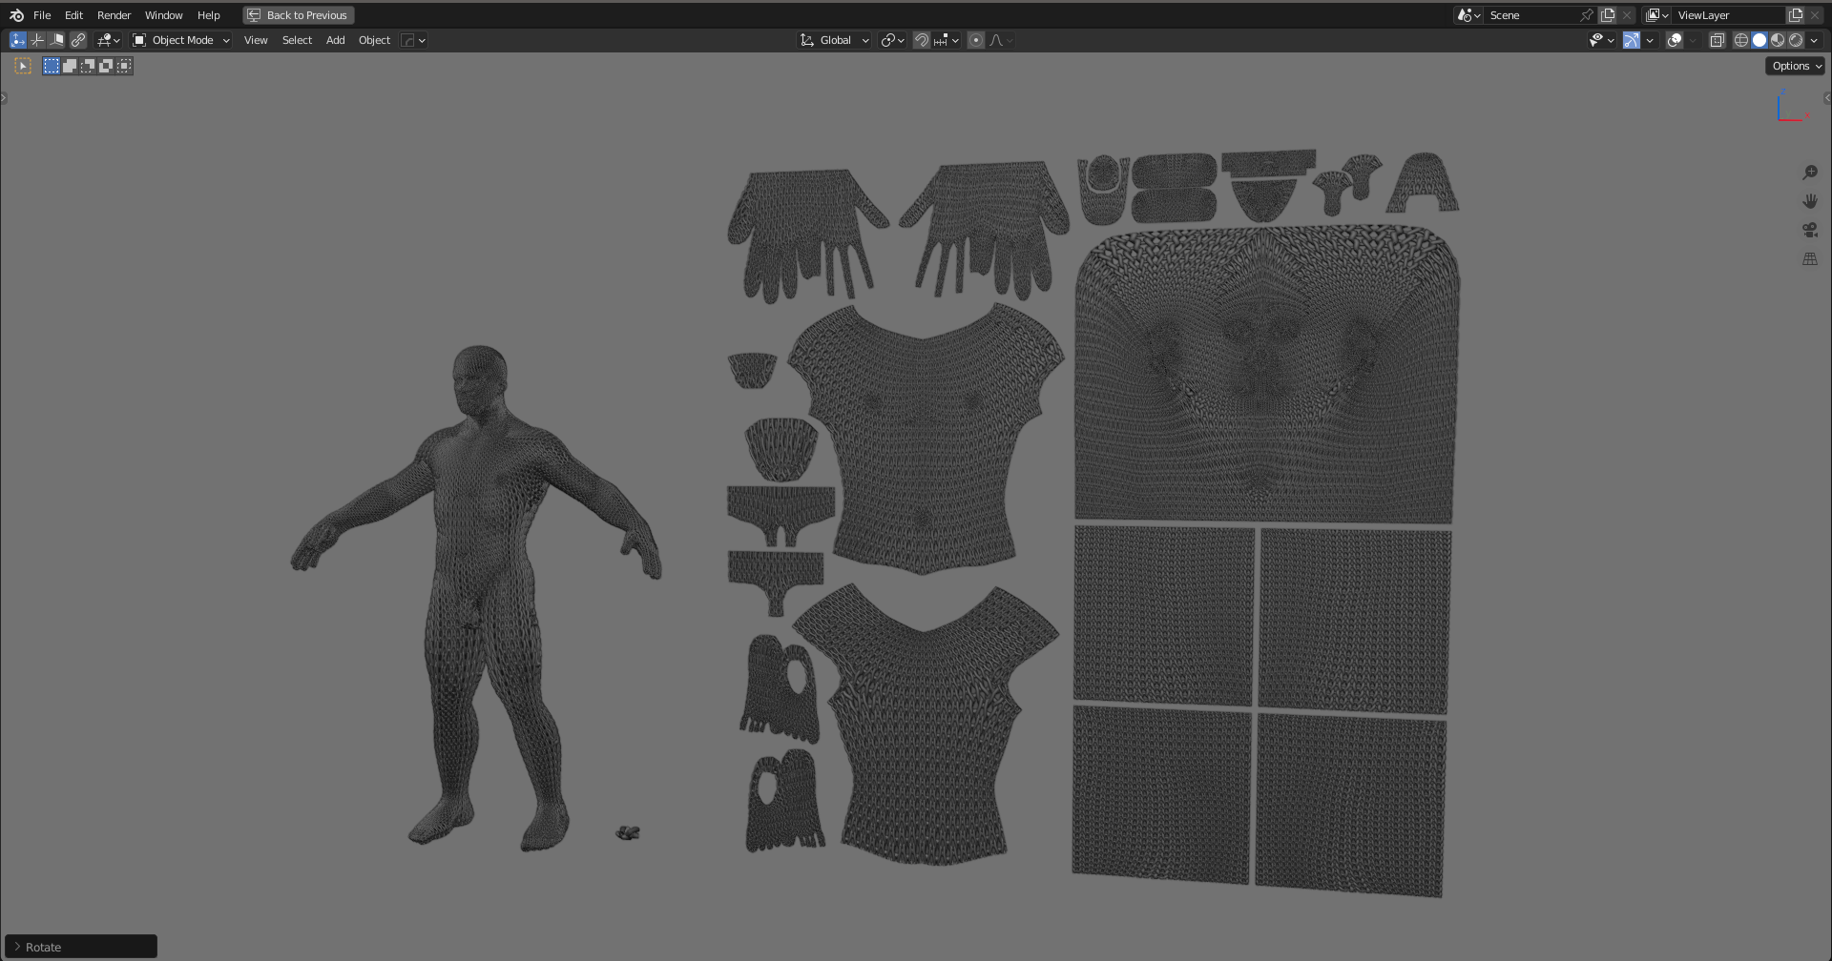The width and height of the screenshot is (1832, 961).
Task: Choose the Subtract selection mode icon
Action: pyautogui.click(x=88, y=66)
